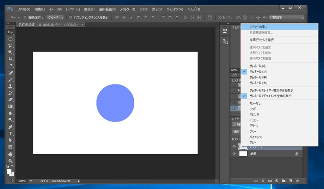Viewport: 324px width, 189px height.
Task: Select the Gradient tool
Action: 10,106
